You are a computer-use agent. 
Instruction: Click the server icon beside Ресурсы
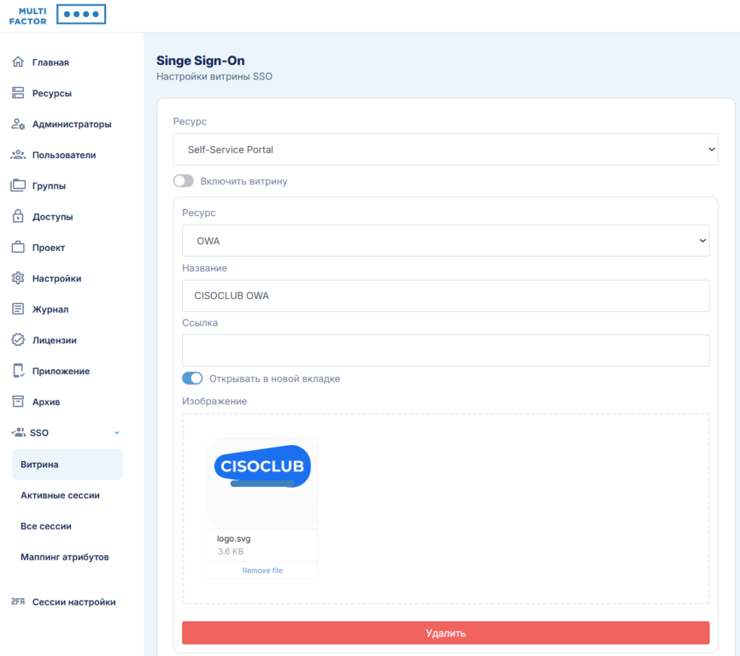18,93
